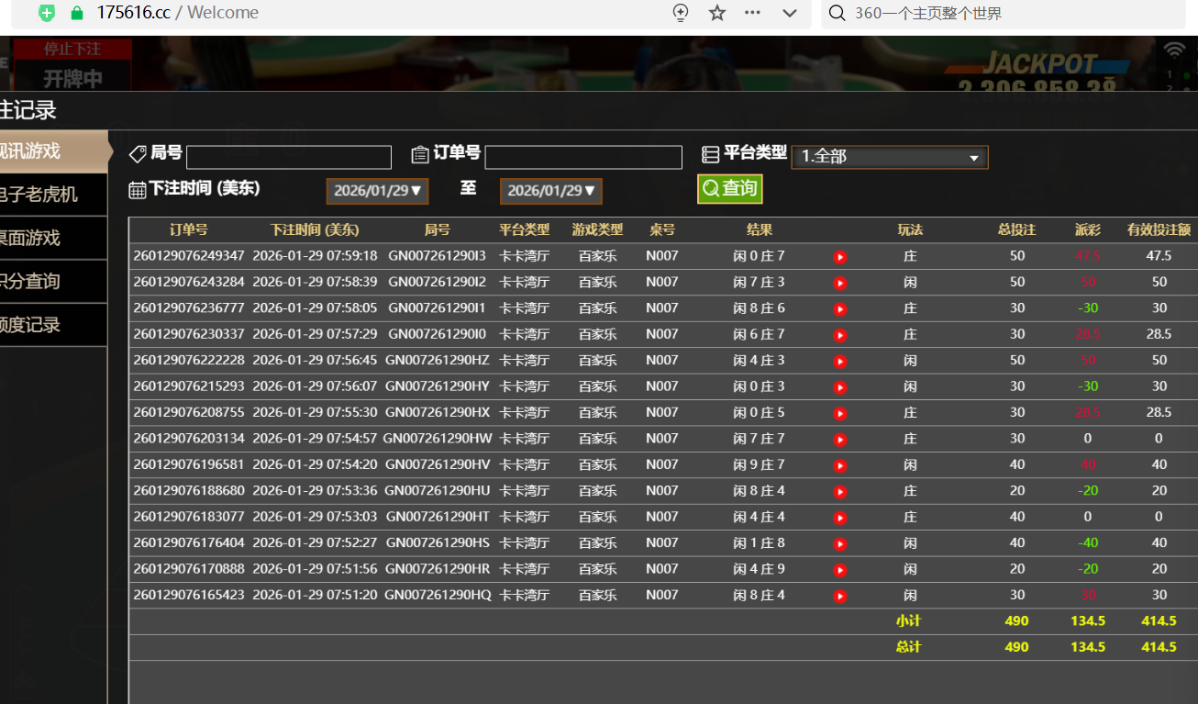Play replay for order 260129076165423
Viewport: 1198px width, 704px height.
click(839, 597)
